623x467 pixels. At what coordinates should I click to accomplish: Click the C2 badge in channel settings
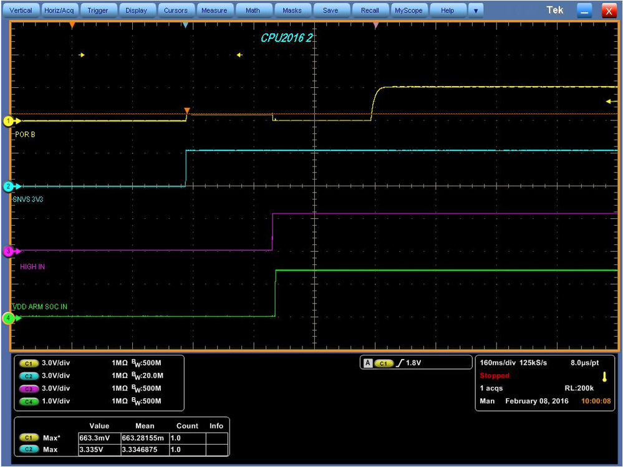click(x=29, y=376)
